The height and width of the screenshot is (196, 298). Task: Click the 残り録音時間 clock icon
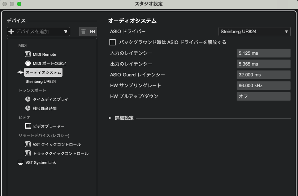(x=28, y=108)
